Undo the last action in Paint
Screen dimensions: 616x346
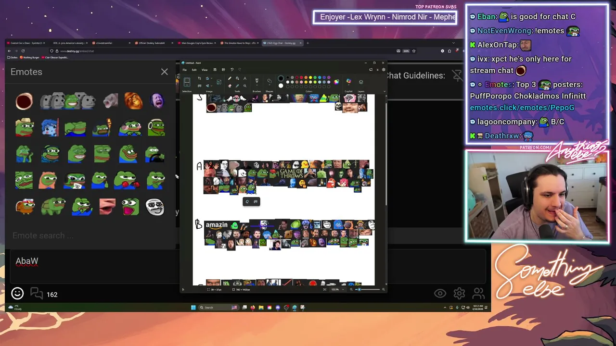coord(232,70)
